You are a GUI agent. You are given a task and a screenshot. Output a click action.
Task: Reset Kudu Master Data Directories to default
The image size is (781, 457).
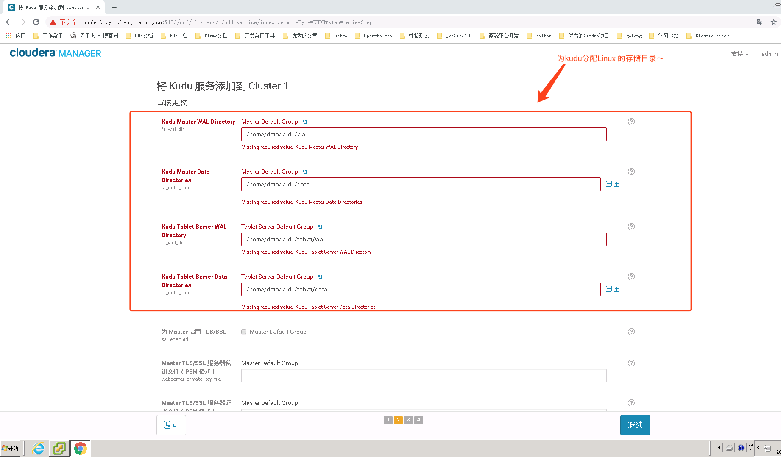(305, 172)
